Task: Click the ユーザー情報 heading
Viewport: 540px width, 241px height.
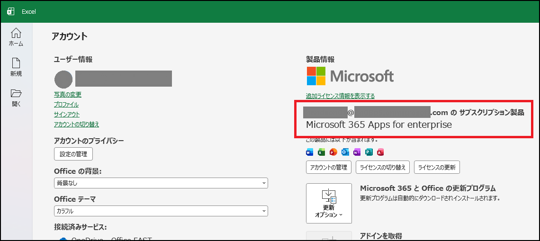Action: tap(73, 60)
